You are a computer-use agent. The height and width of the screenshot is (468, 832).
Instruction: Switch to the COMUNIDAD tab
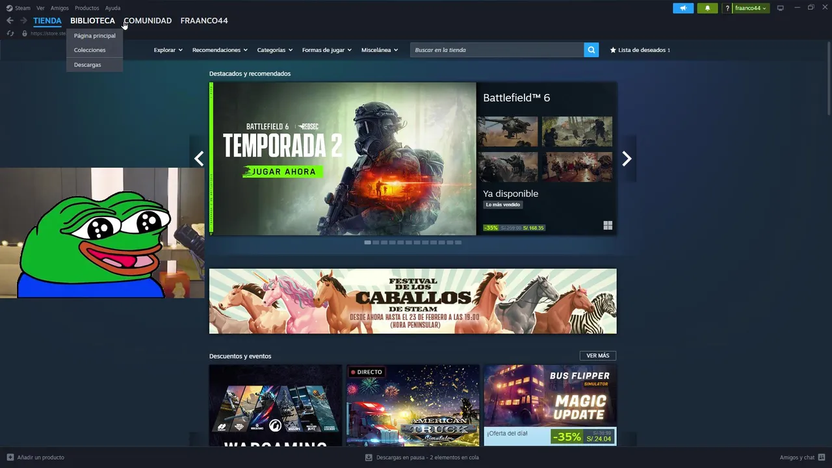[148, 21]
